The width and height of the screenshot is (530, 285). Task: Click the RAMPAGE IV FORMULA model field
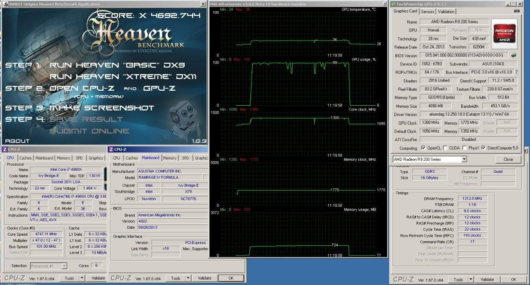[170, 177]
